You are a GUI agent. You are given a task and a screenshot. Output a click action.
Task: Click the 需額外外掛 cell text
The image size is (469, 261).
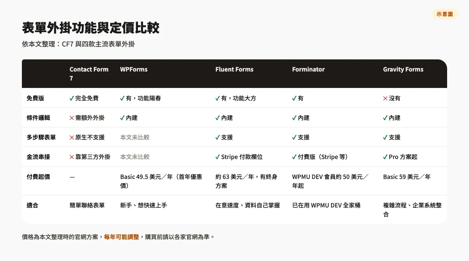[90, 118]
